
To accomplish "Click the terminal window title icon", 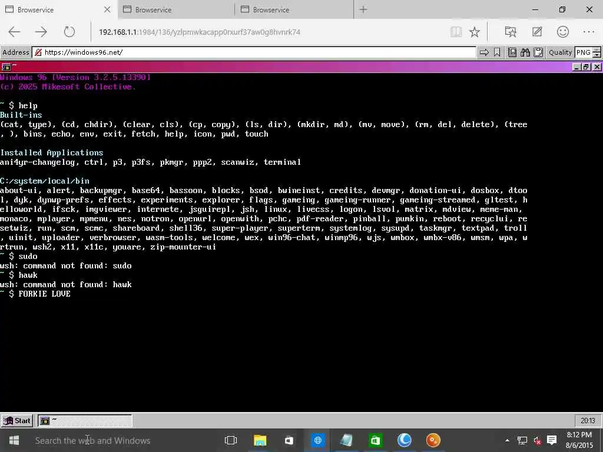I will tap(6, 67).
